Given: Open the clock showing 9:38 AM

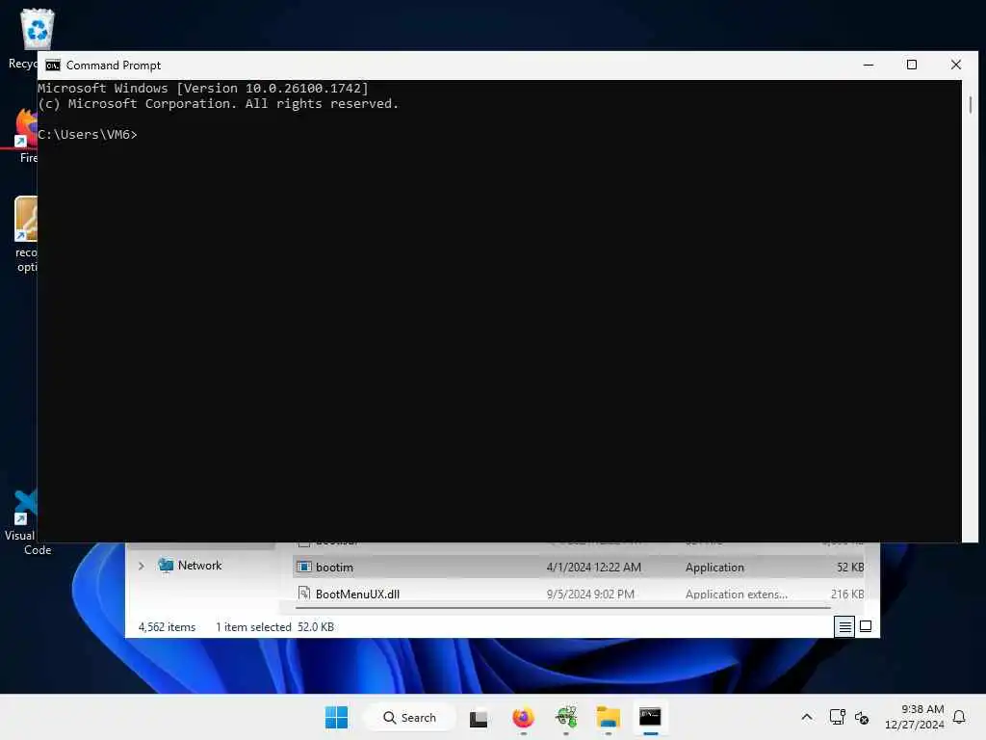Looking at the screenshot, I should [915, 717].
